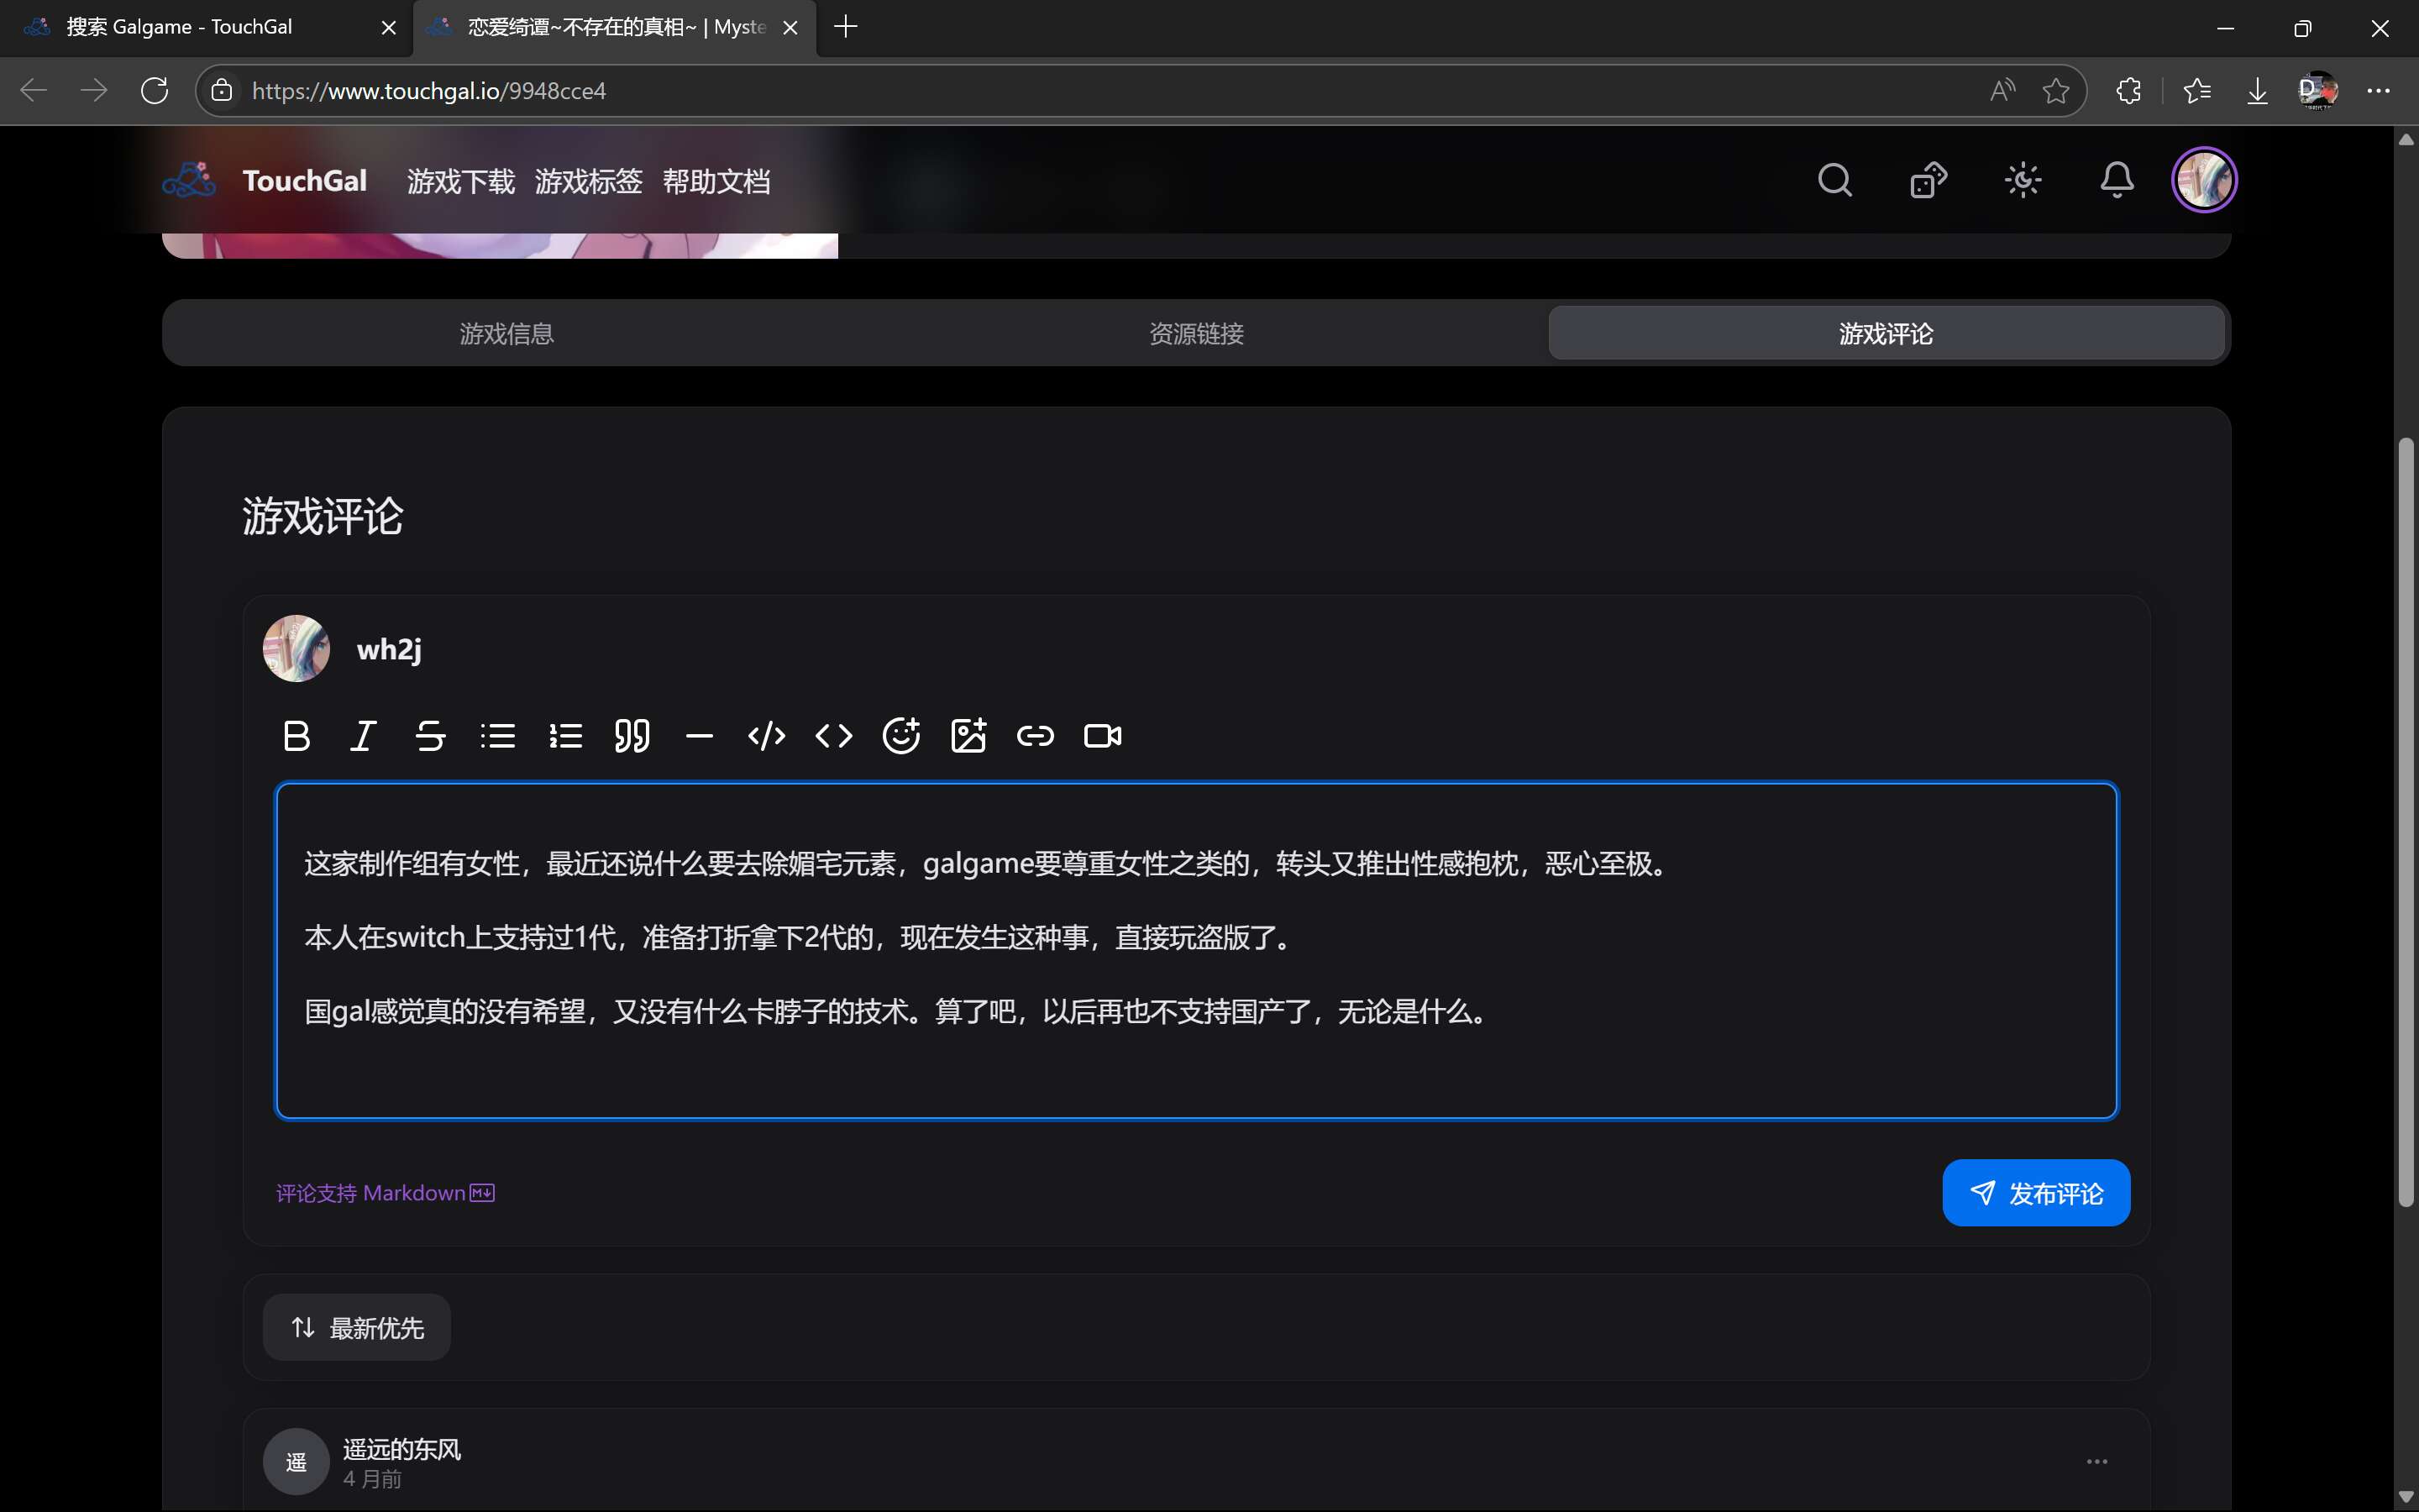Go back to the previous page

coord(34,91)
